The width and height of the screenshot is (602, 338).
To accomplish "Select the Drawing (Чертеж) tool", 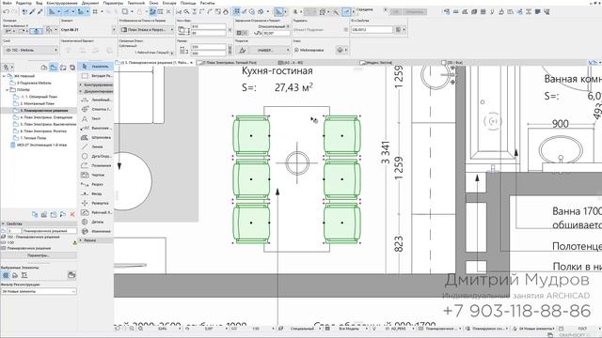I will pyautogui.click(x=96, y=175).
